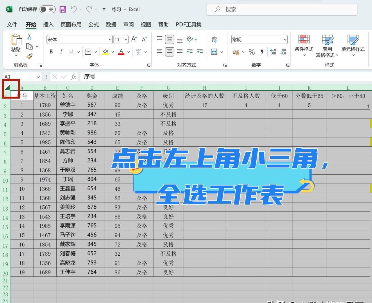Switch to the 数据 tab
372x303 pixels.
point(111,24)
